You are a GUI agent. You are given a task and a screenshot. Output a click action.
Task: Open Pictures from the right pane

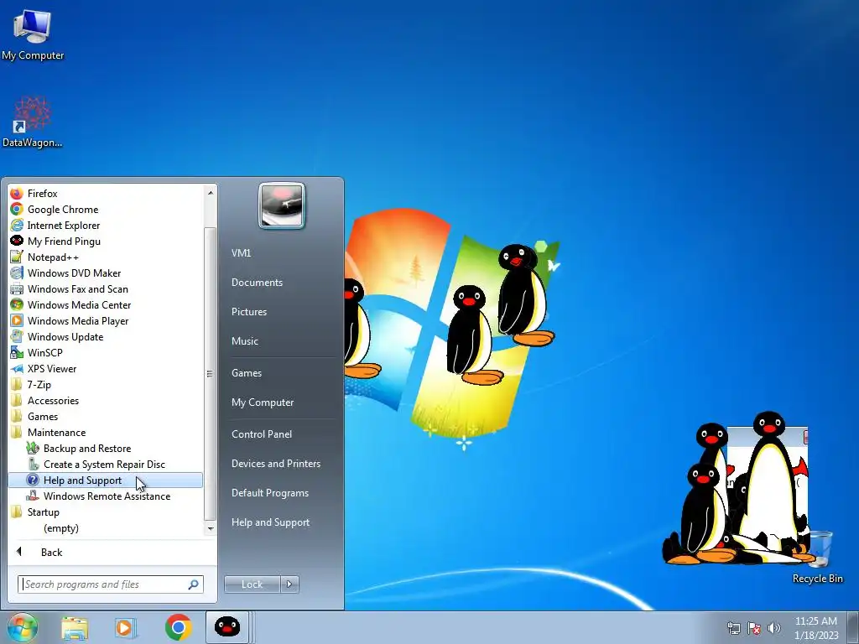248,312
